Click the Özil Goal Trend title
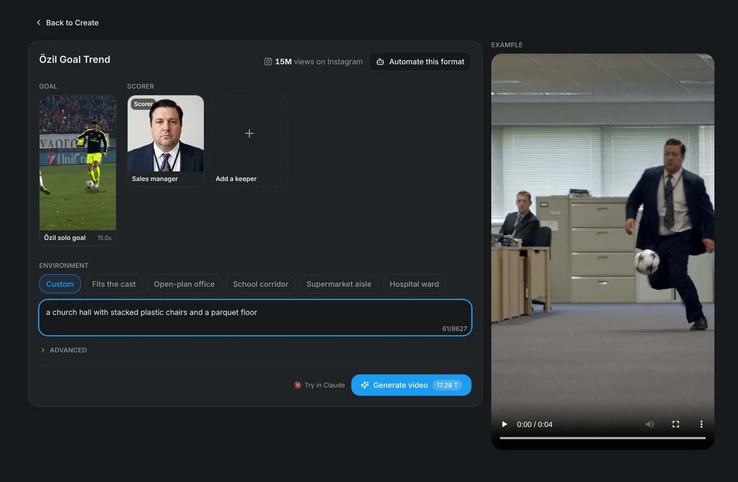This screenshot has width=738, height=482. tap(75, 59)
